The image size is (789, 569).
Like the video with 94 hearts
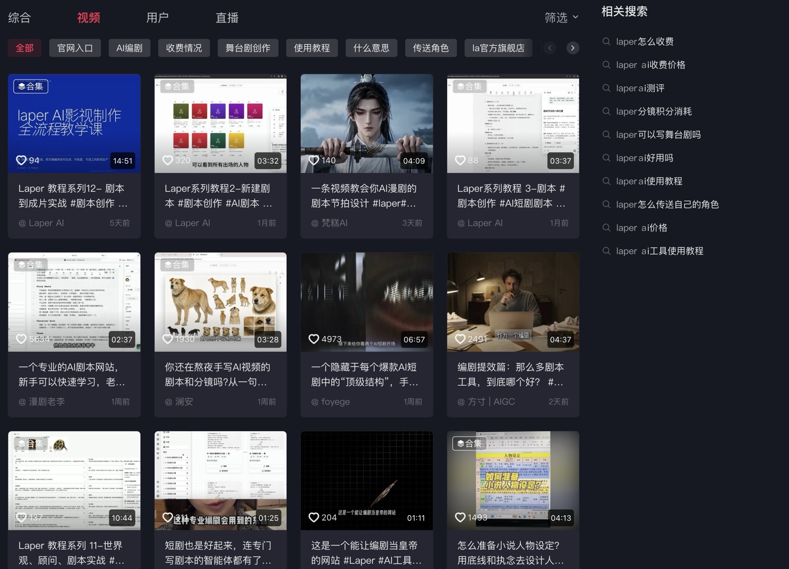tap(21, 160)
